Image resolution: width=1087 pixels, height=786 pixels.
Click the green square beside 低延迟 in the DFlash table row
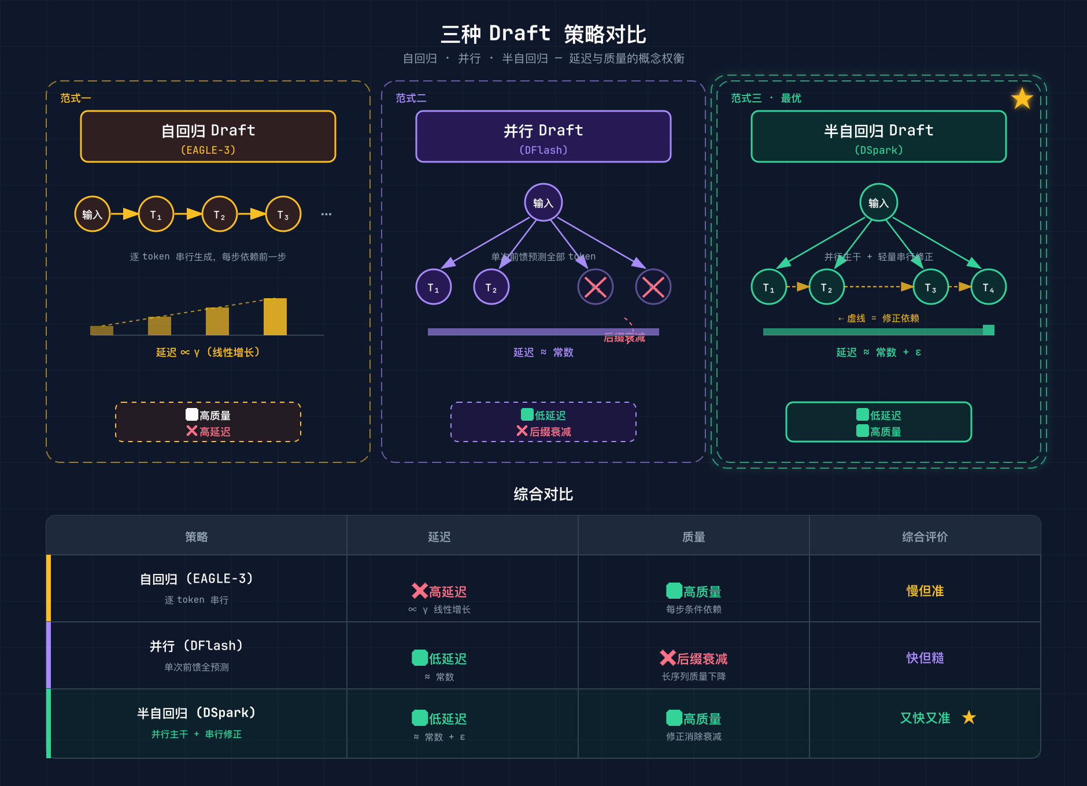click(x=420, y=658)
